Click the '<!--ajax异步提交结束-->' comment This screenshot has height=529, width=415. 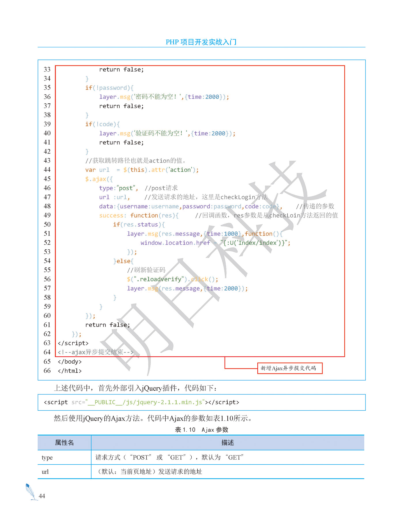[x=95, y=352]
